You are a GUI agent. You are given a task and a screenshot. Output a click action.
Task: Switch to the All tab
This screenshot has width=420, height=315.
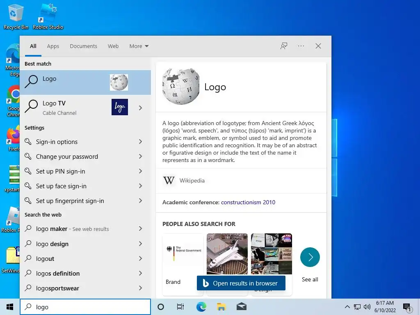click(x=33, y=46)
